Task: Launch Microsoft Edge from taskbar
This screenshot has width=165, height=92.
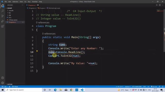Action: [x=55, y=90]
